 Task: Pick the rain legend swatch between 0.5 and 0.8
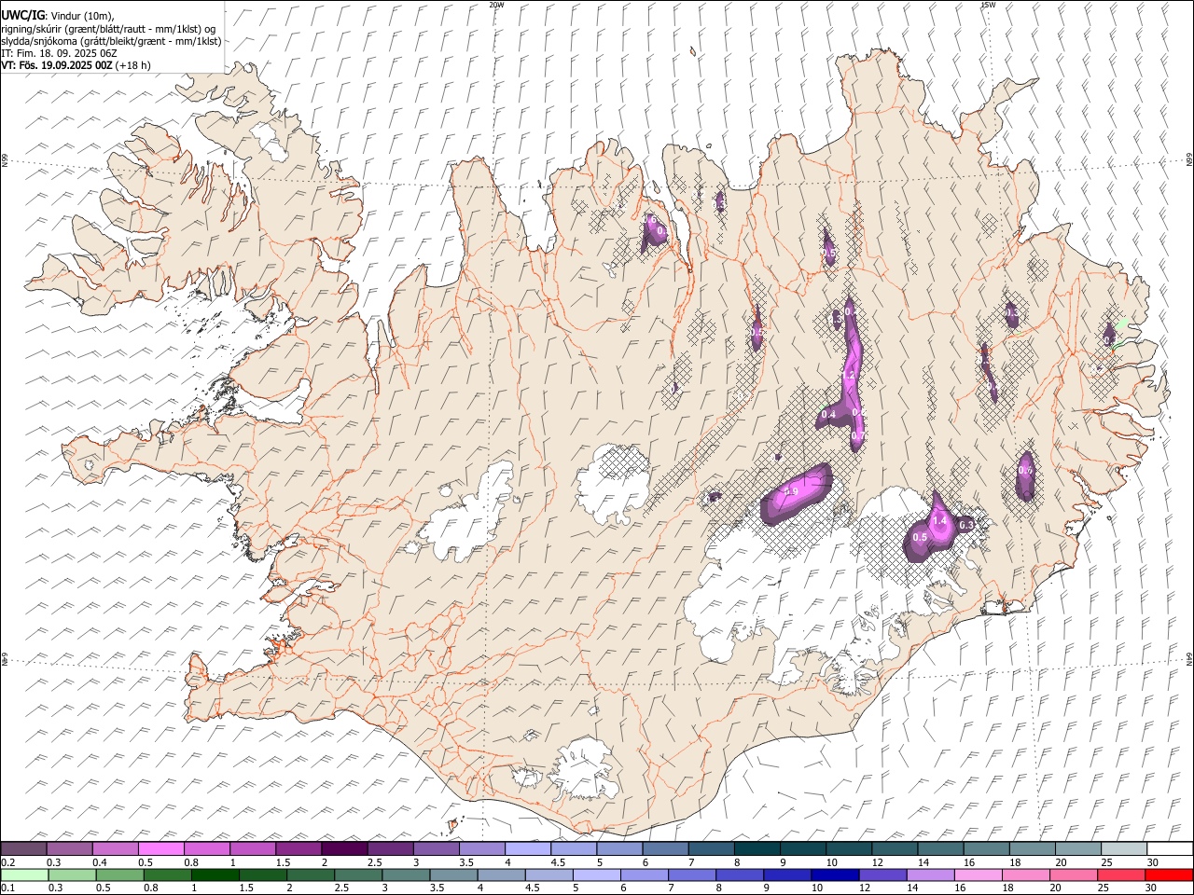119,874
